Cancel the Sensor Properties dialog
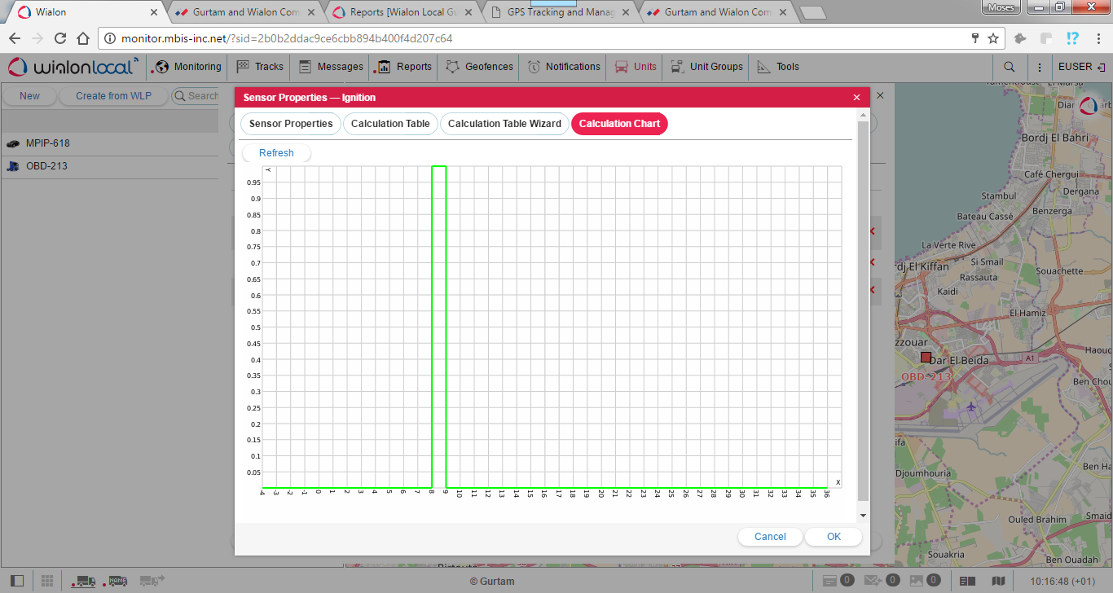1113x593 pixels. pyautogui.click(x=770, y=537)
